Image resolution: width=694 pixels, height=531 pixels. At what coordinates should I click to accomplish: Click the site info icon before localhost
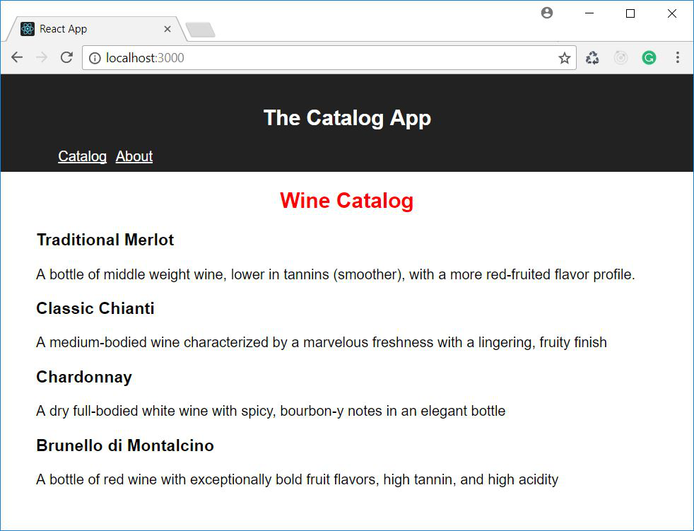tap(95, 58)
